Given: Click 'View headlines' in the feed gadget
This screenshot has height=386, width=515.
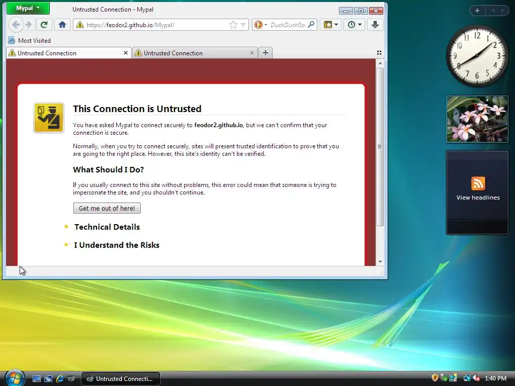Looking at the screenshot, I should [478, 198].
